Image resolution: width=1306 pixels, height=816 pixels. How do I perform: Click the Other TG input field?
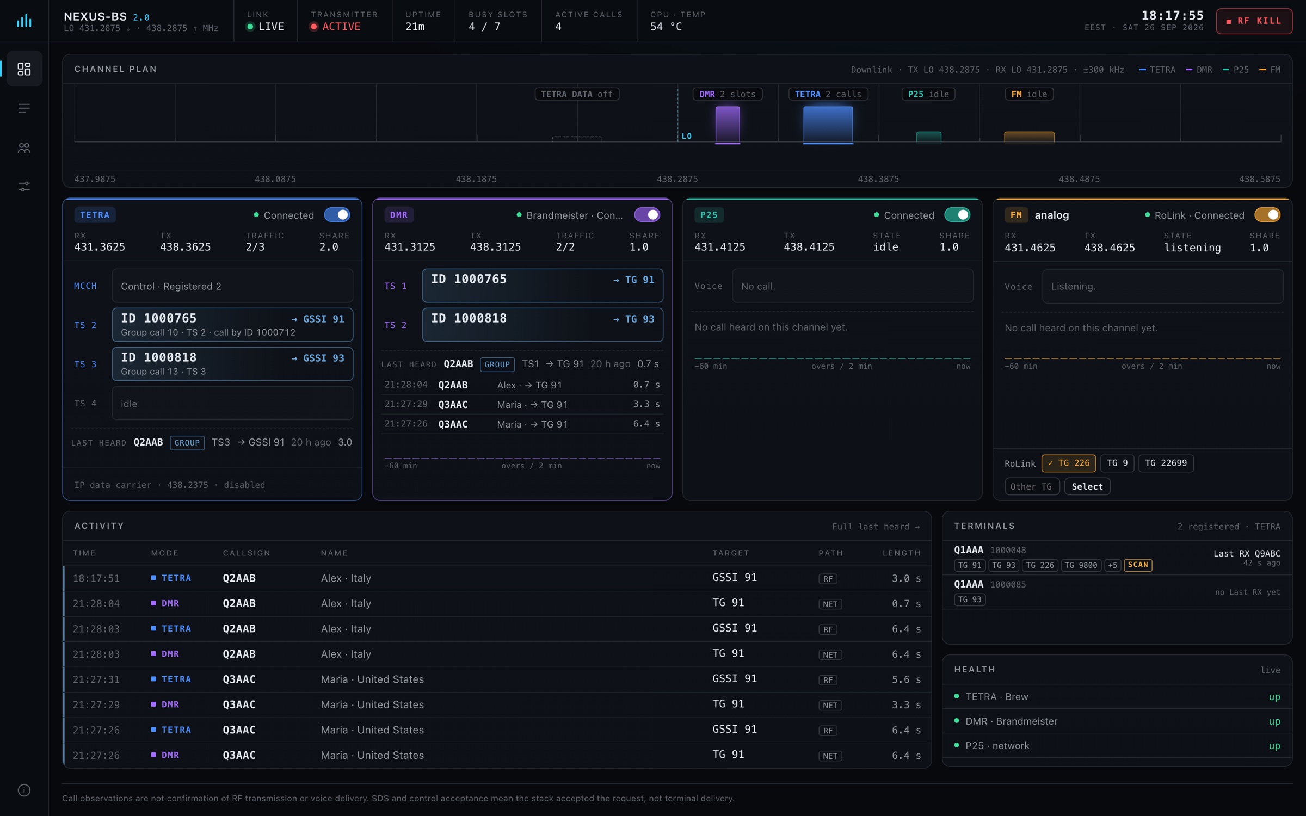pos(1032,486)
